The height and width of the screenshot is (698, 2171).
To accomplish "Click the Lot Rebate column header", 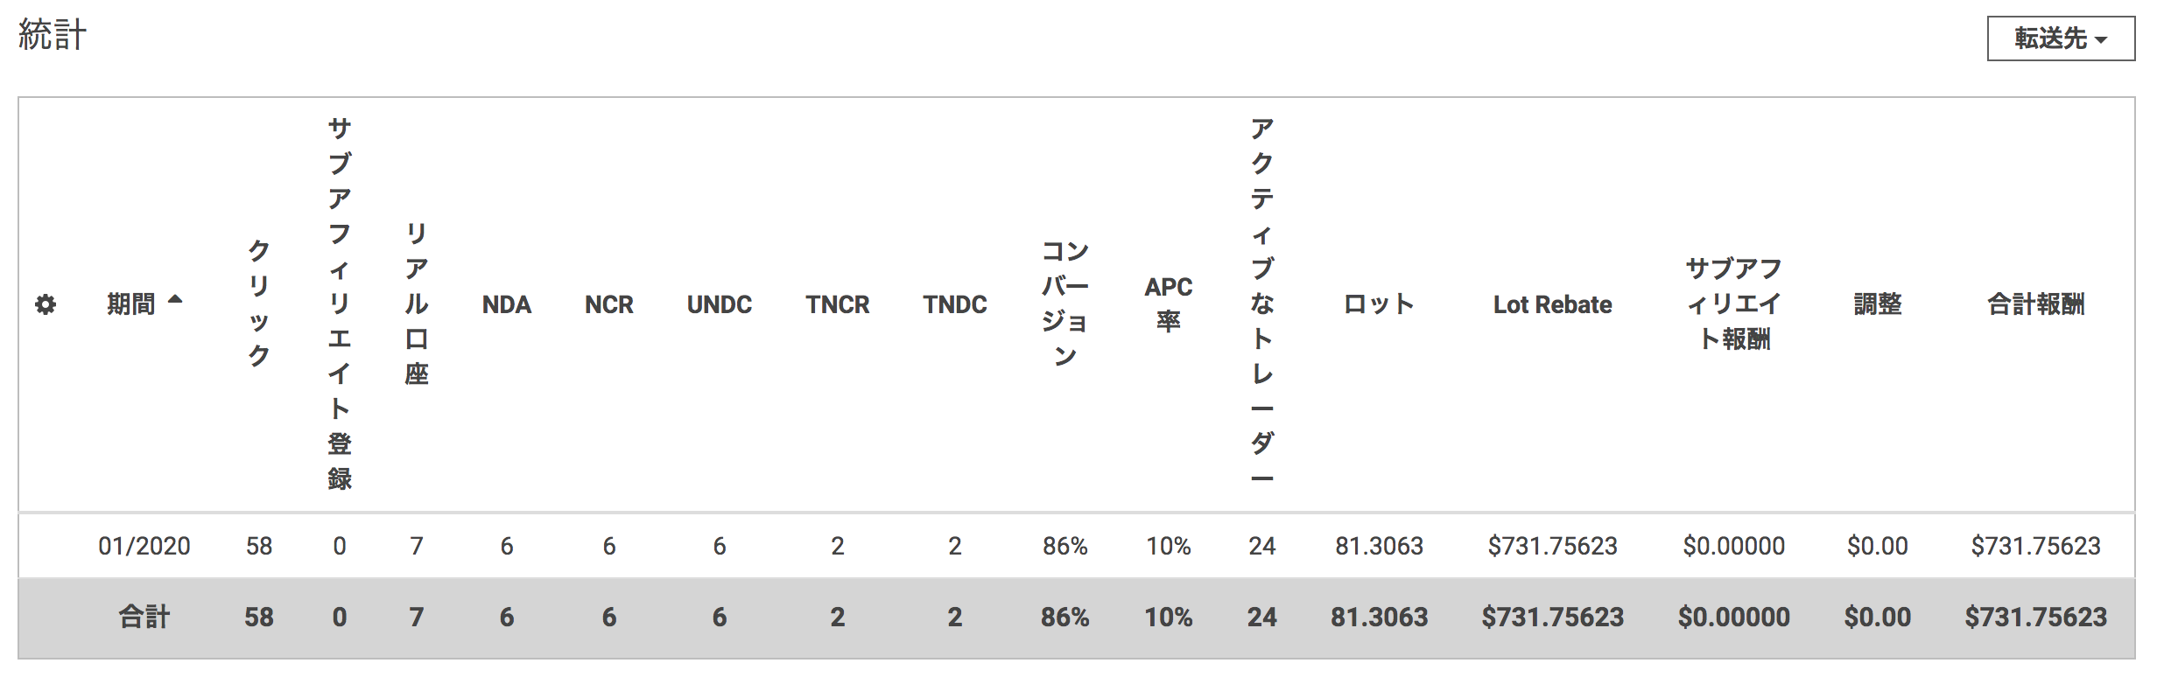I will (1552, 304).
